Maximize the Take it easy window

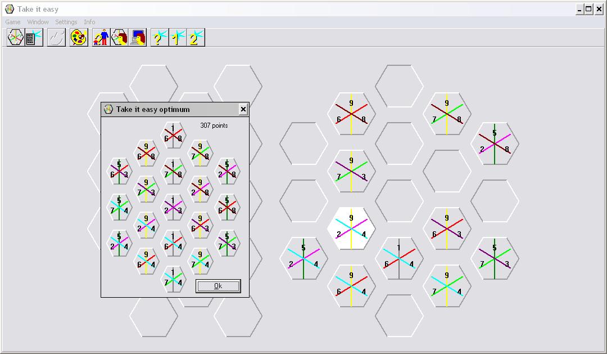coord(589,9)
